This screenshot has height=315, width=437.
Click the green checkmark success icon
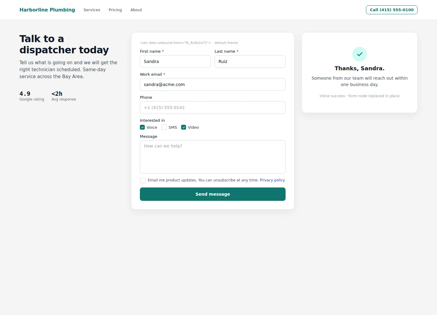coord(360,54)
